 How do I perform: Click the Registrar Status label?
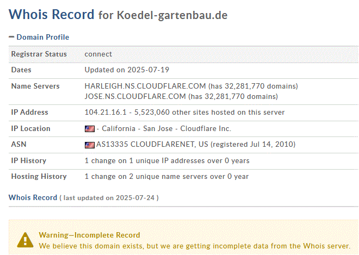coord(39,54)
